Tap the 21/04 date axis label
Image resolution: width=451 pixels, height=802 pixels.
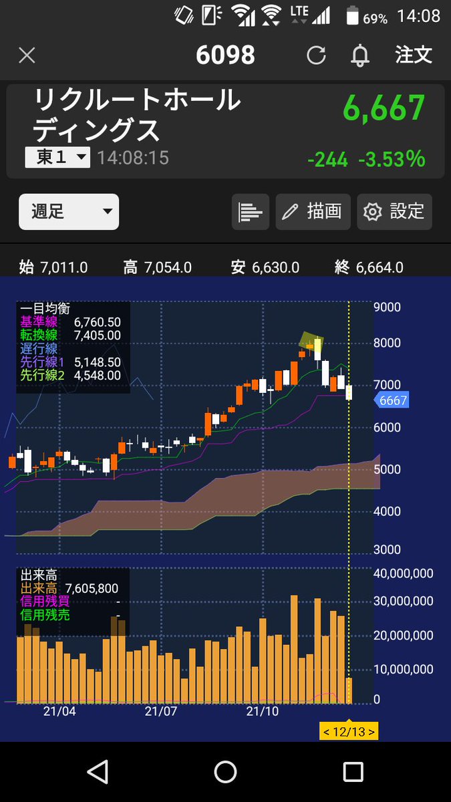(59, 711)
